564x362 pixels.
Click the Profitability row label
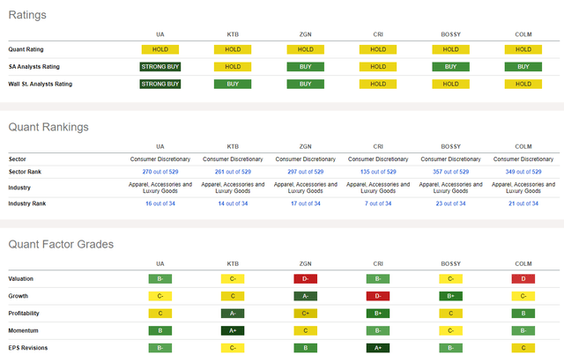click(x=24, y=314)
